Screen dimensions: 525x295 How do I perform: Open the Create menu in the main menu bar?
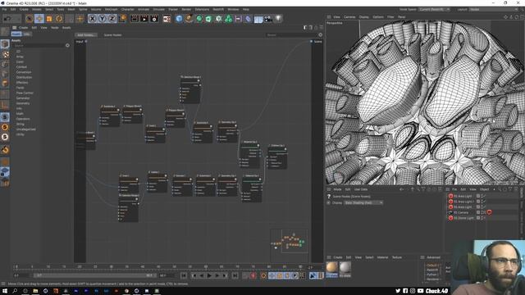coord(24,9)
